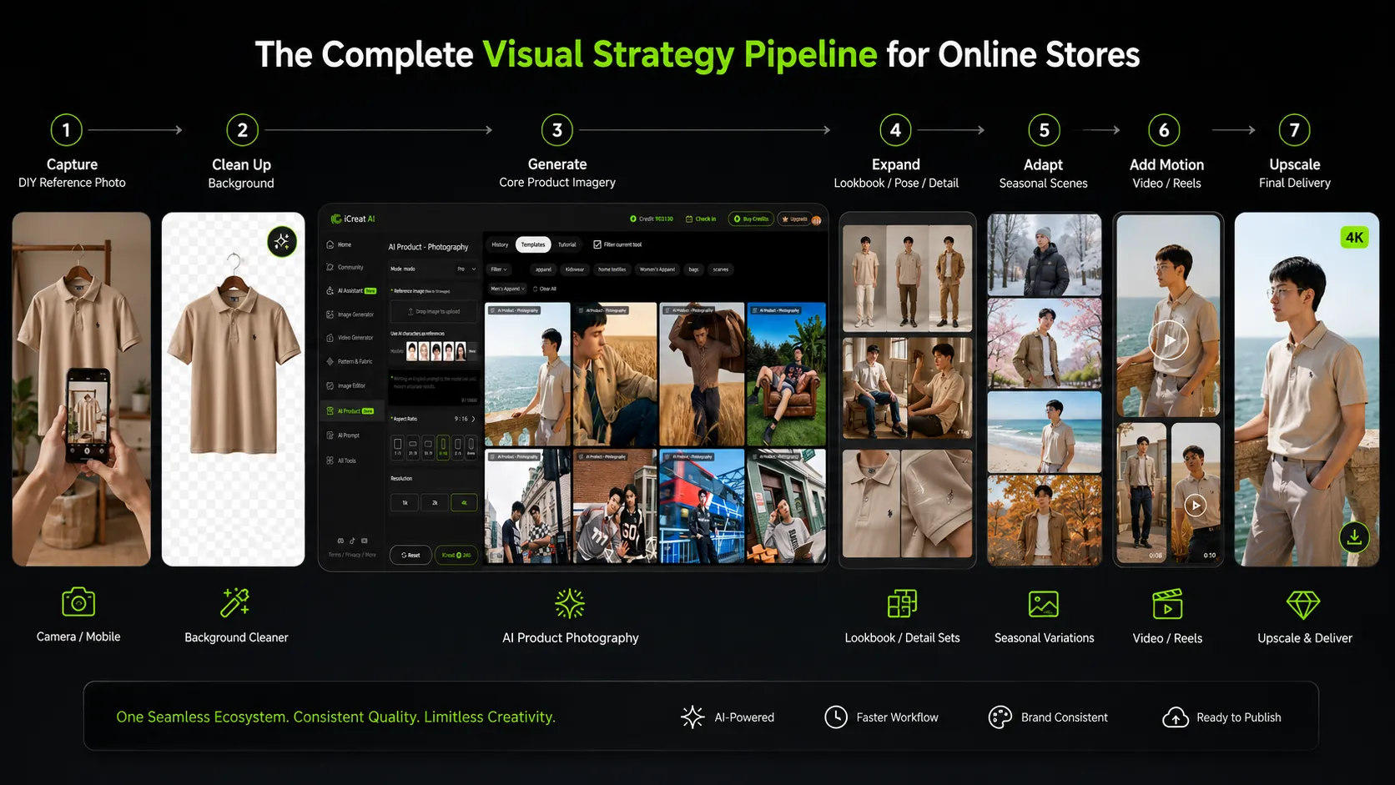Viewport: 1395px width, 785px height.
Task: Select the AI Product sidebar item
Action: point(350,411)
